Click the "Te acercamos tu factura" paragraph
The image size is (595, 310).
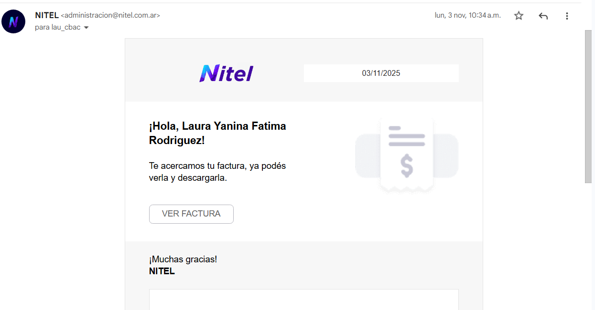[217, 172]
